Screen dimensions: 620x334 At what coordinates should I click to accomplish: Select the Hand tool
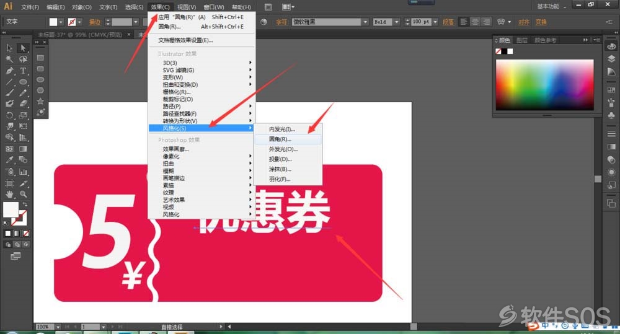tap(9, 195)
